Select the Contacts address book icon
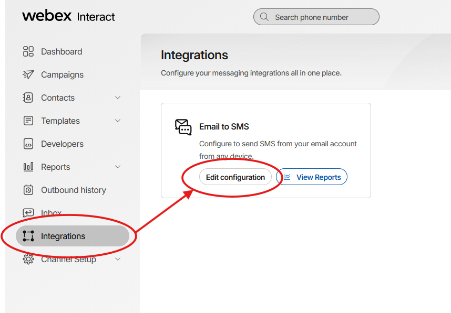 28,98
